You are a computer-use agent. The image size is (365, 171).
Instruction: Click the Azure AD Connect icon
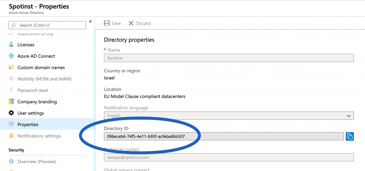coord(11,56)
